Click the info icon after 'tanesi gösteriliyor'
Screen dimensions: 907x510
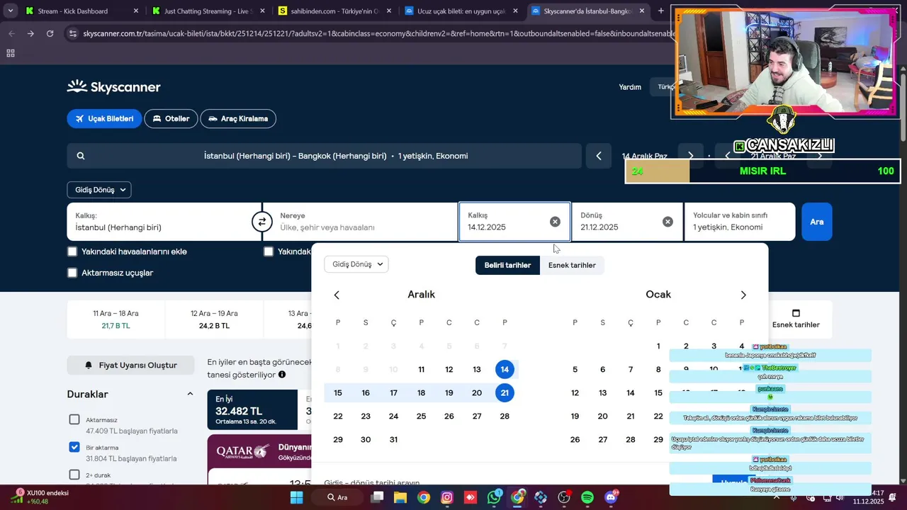point(282,375)
